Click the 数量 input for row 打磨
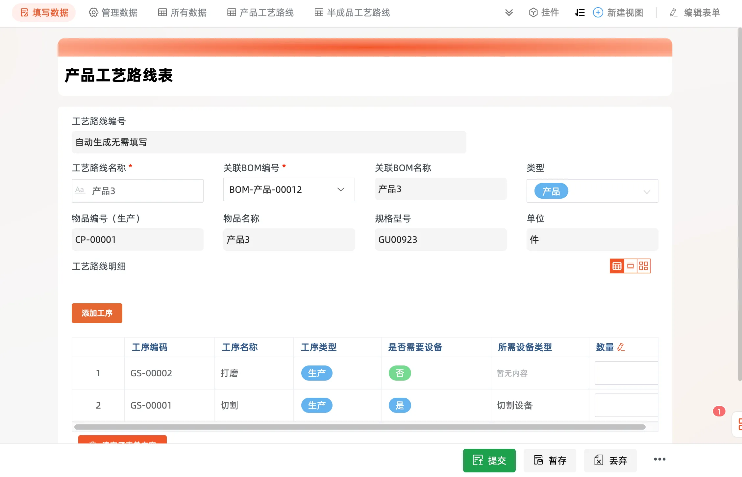Image resolution: width=742 pixels, height=477 pixels. click(x=626, y=373)
